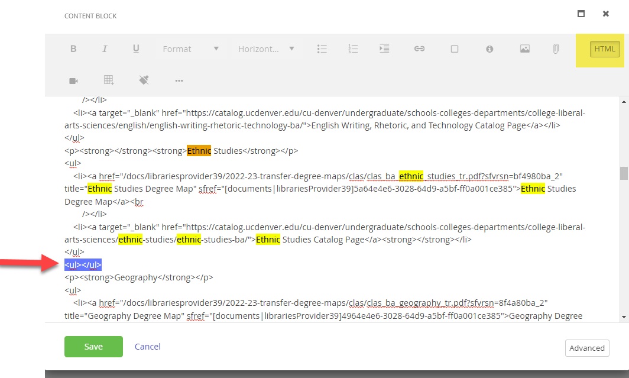Image resolution: width=629 pixels, height=378 pixels.
Task: Toggle italic formatting
Action: pos(104,50)
